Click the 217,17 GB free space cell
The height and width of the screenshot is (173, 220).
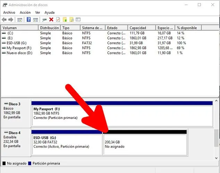pos(165,38)
